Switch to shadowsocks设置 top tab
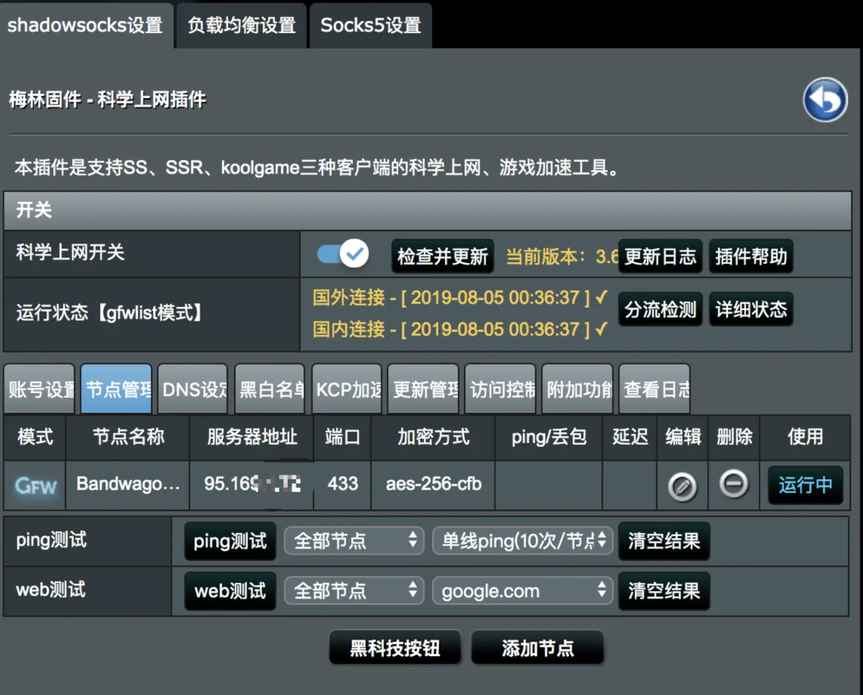 click(86, 25)
